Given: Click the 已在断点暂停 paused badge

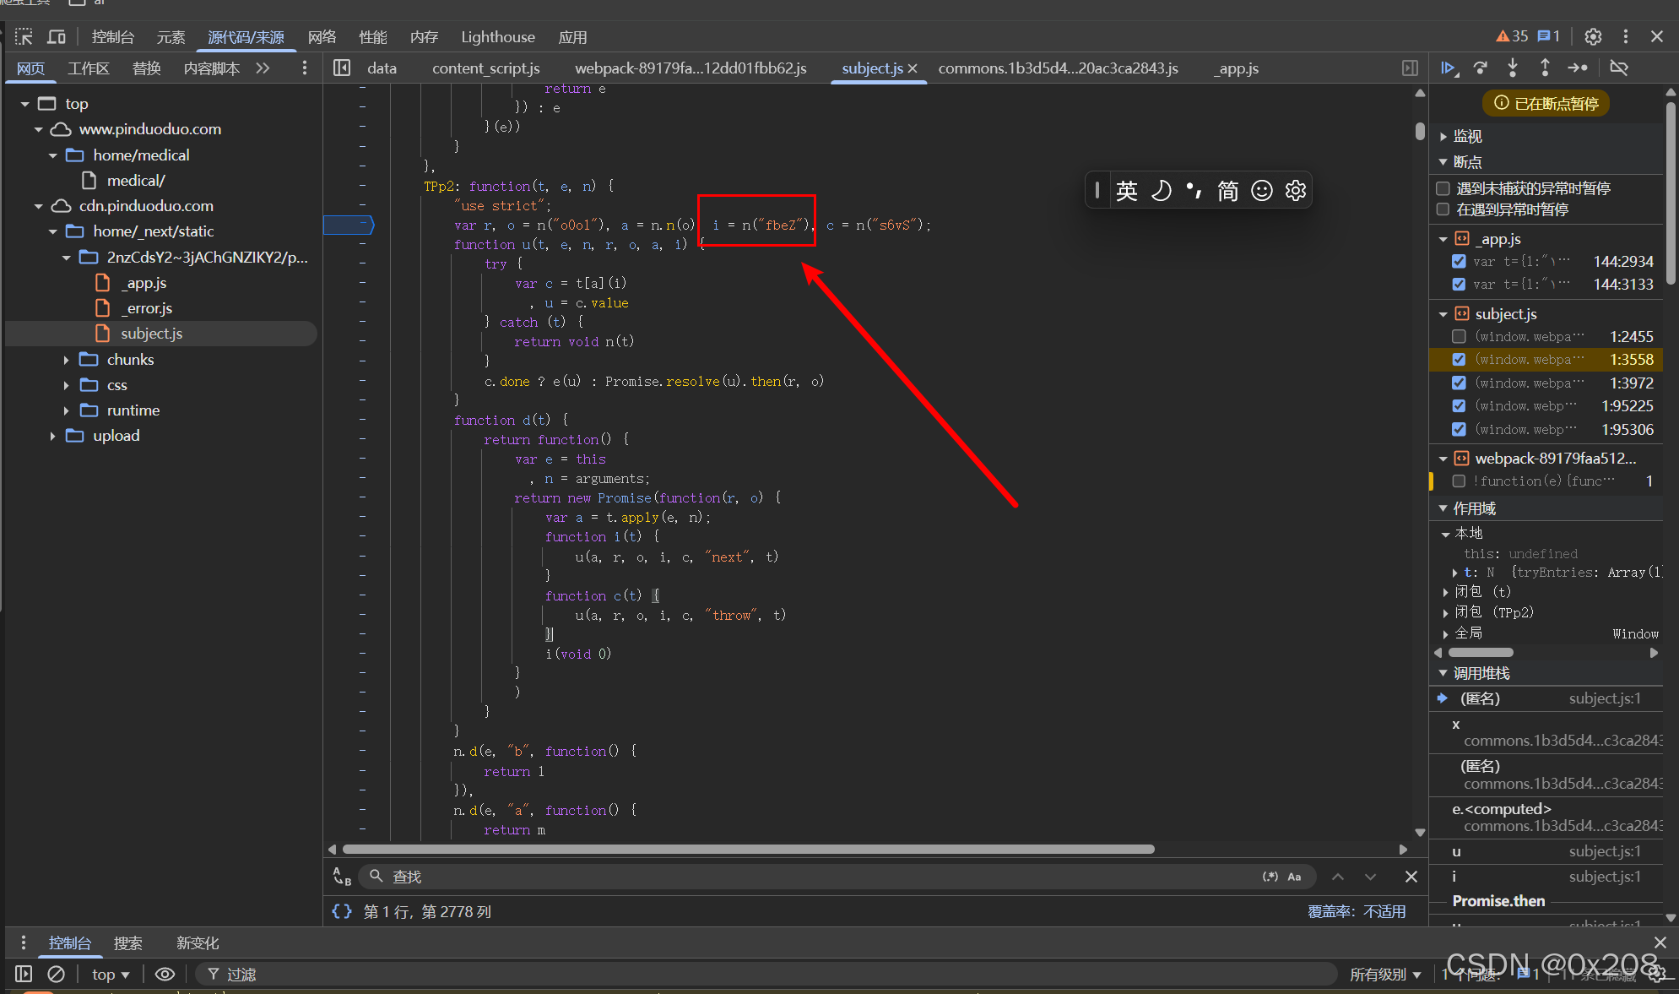Looking at the screenshot, I should click(x=1546, y=103).
